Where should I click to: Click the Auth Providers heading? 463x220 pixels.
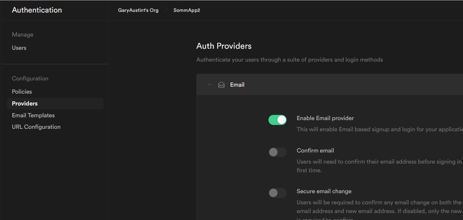click(x=223, y=46)
